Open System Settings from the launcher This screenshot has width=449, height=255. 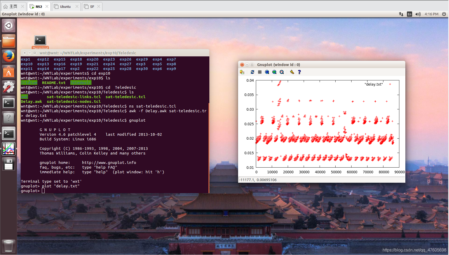pos(9,87)
